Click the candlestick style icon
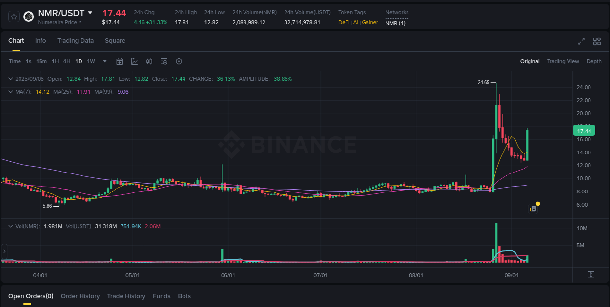 149,61
